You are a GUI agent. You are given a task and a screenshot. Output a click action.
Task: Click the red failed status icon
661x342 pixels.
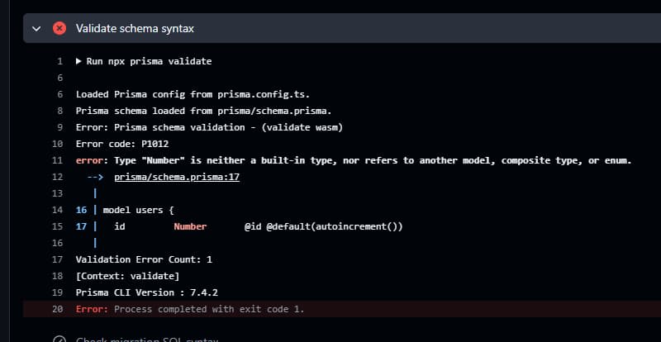(x=59, y=28)
